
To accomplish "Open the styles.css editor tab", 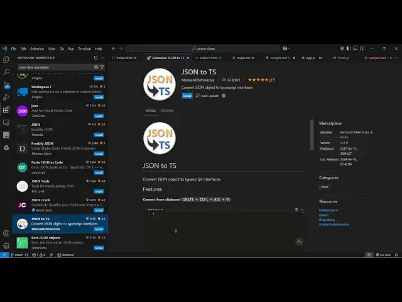I will click(245, 58).
